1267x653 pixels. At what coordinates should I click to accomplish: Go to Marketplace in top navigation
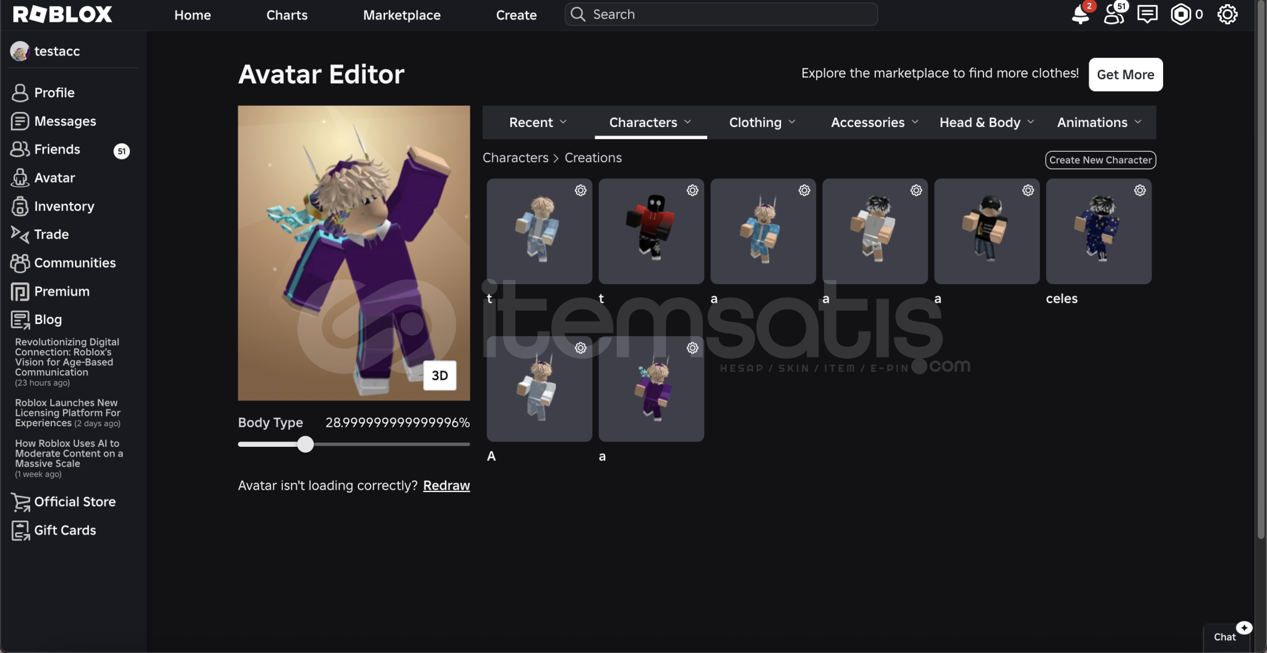point(402,15)
